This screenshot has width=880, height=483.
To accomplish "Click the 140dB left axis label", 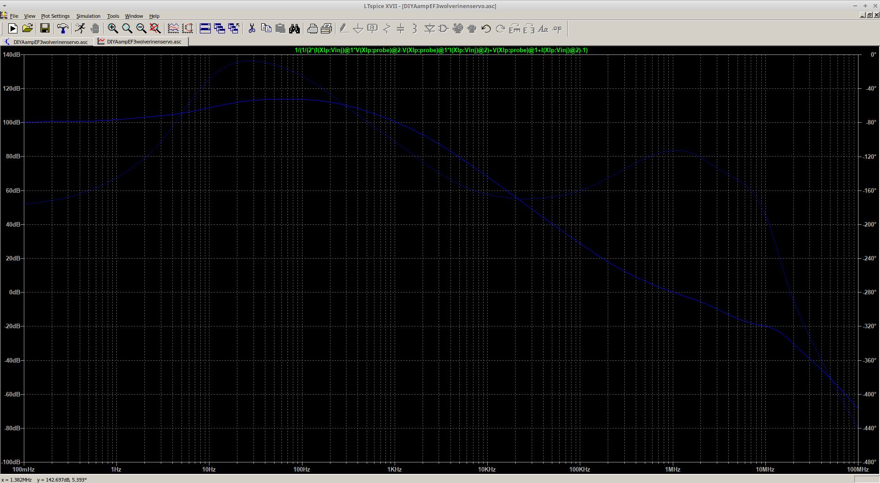I will (x=11, y=54).
